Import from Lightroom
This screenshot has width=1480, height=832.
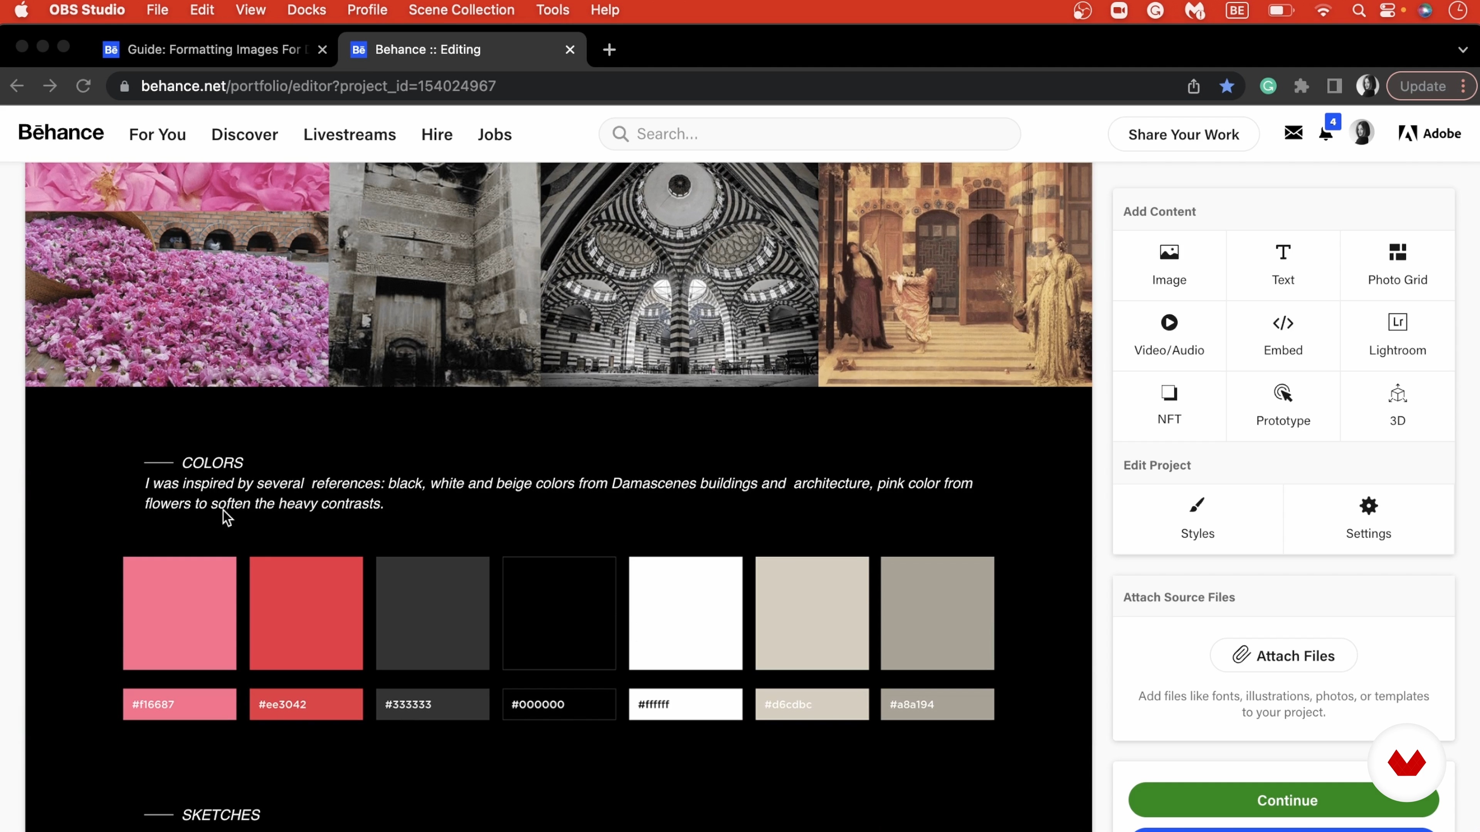click(1397, 335)
